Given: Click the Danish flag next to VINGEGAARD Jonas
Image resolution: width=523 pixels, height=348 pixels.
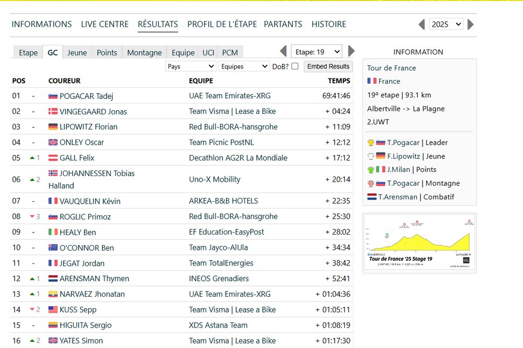Looking at the screenshot, I should coord(53,111).
